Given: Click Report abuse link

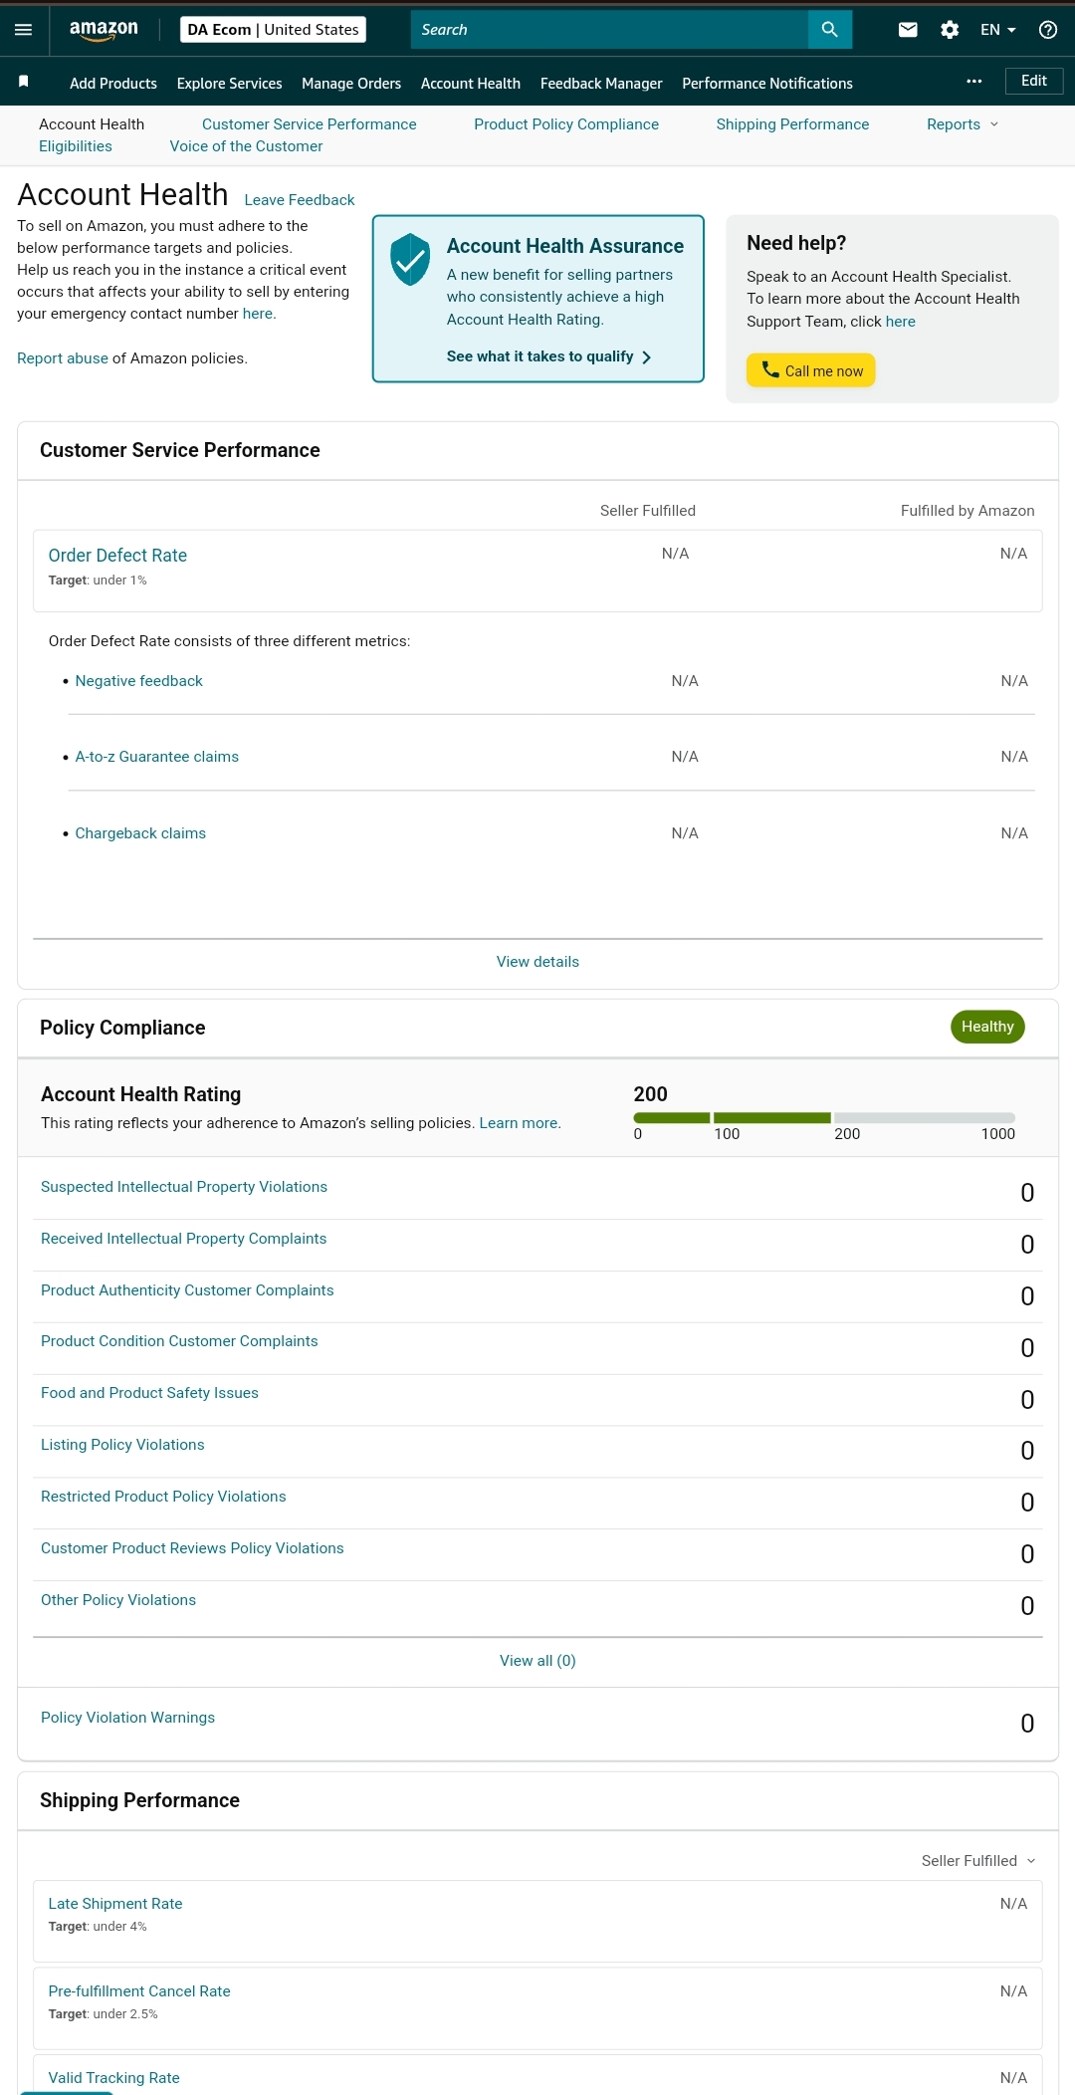Looking at the screenshot, I should pos(63,358).
